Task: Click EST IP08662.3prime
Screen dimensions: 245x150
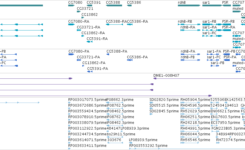Action: [x=120, y=100]
